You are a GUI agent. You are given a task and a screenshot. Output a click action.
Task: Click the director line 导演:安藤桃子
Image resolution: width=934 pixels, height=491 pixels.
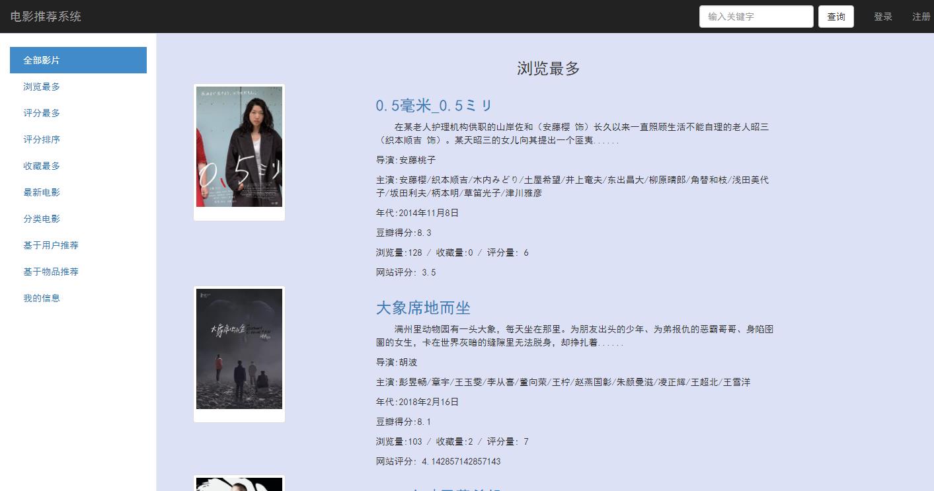point(406,160)
